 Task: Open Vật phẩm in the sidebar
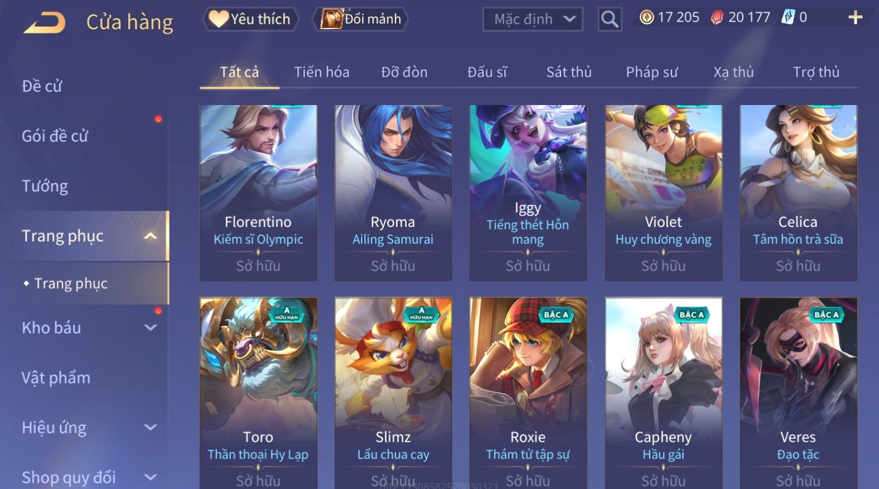(x=56, y=378)
